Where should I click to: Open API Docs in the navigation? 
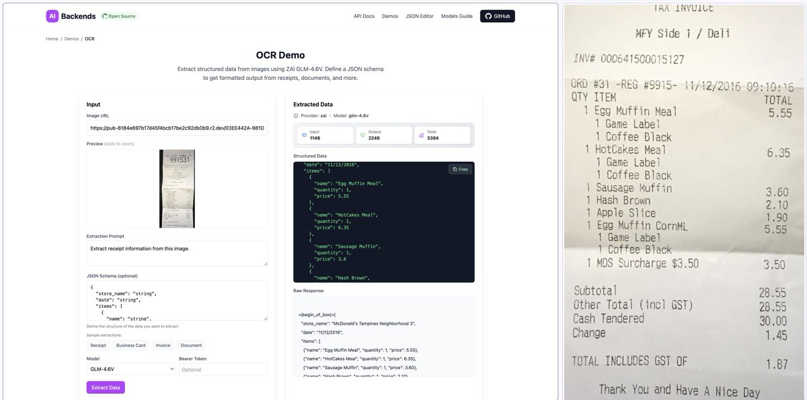(x=364, y=16)
